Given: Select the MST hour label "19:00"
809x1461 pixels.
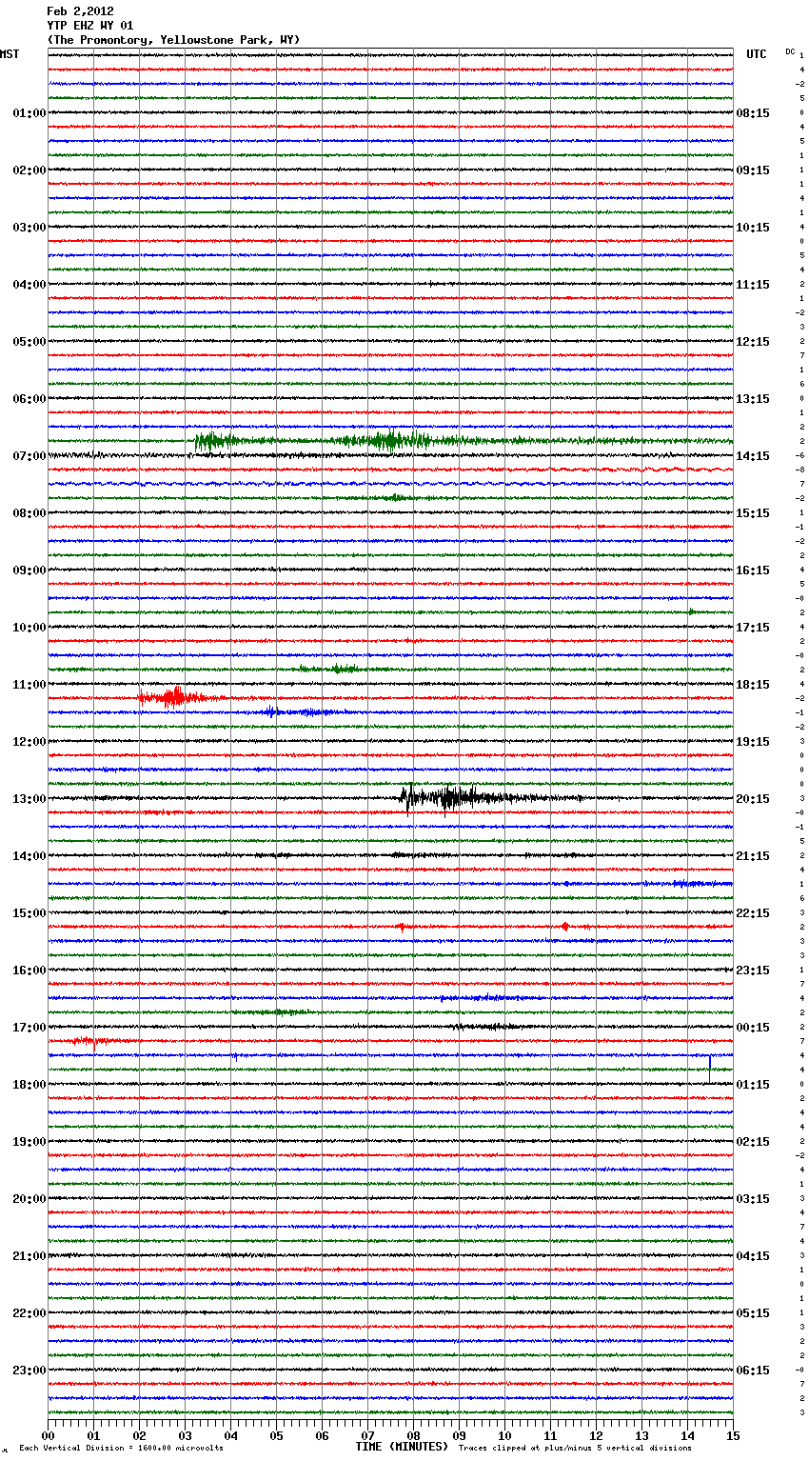Looking at the screenshot, I should click(30, 1142).
